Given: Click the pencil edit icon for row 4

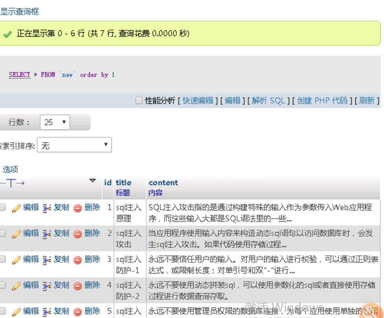Looking at the screenshot, I should pos(16,286).
